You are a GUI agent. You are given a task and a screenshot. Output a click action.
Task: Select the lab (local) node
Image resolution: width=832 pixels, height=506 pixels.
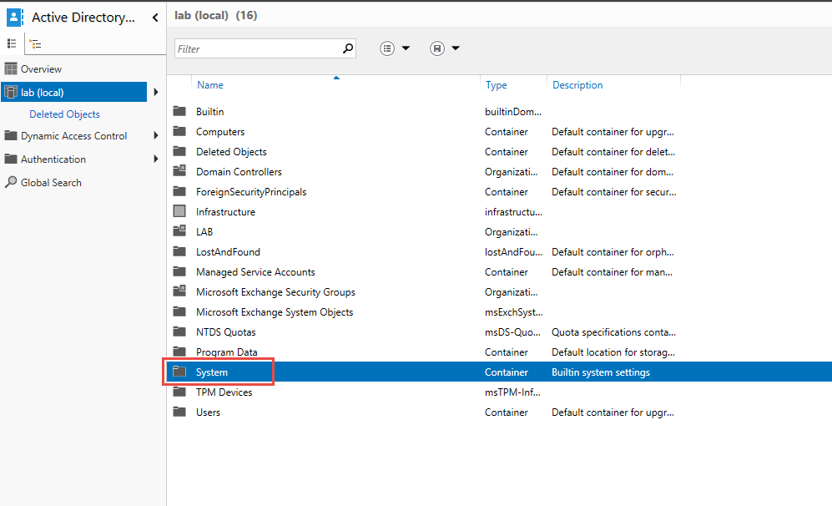tap(74, 92)
